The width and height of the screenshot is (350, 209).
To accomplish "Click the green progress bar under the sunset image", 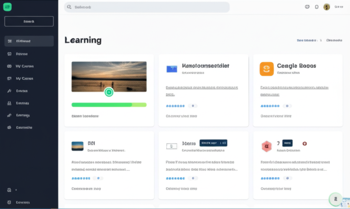I will click(x=109, y=105).
